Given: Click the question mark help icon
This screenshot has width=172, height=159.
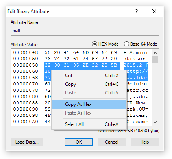Looking at the screenshot, I should (137, 11).
